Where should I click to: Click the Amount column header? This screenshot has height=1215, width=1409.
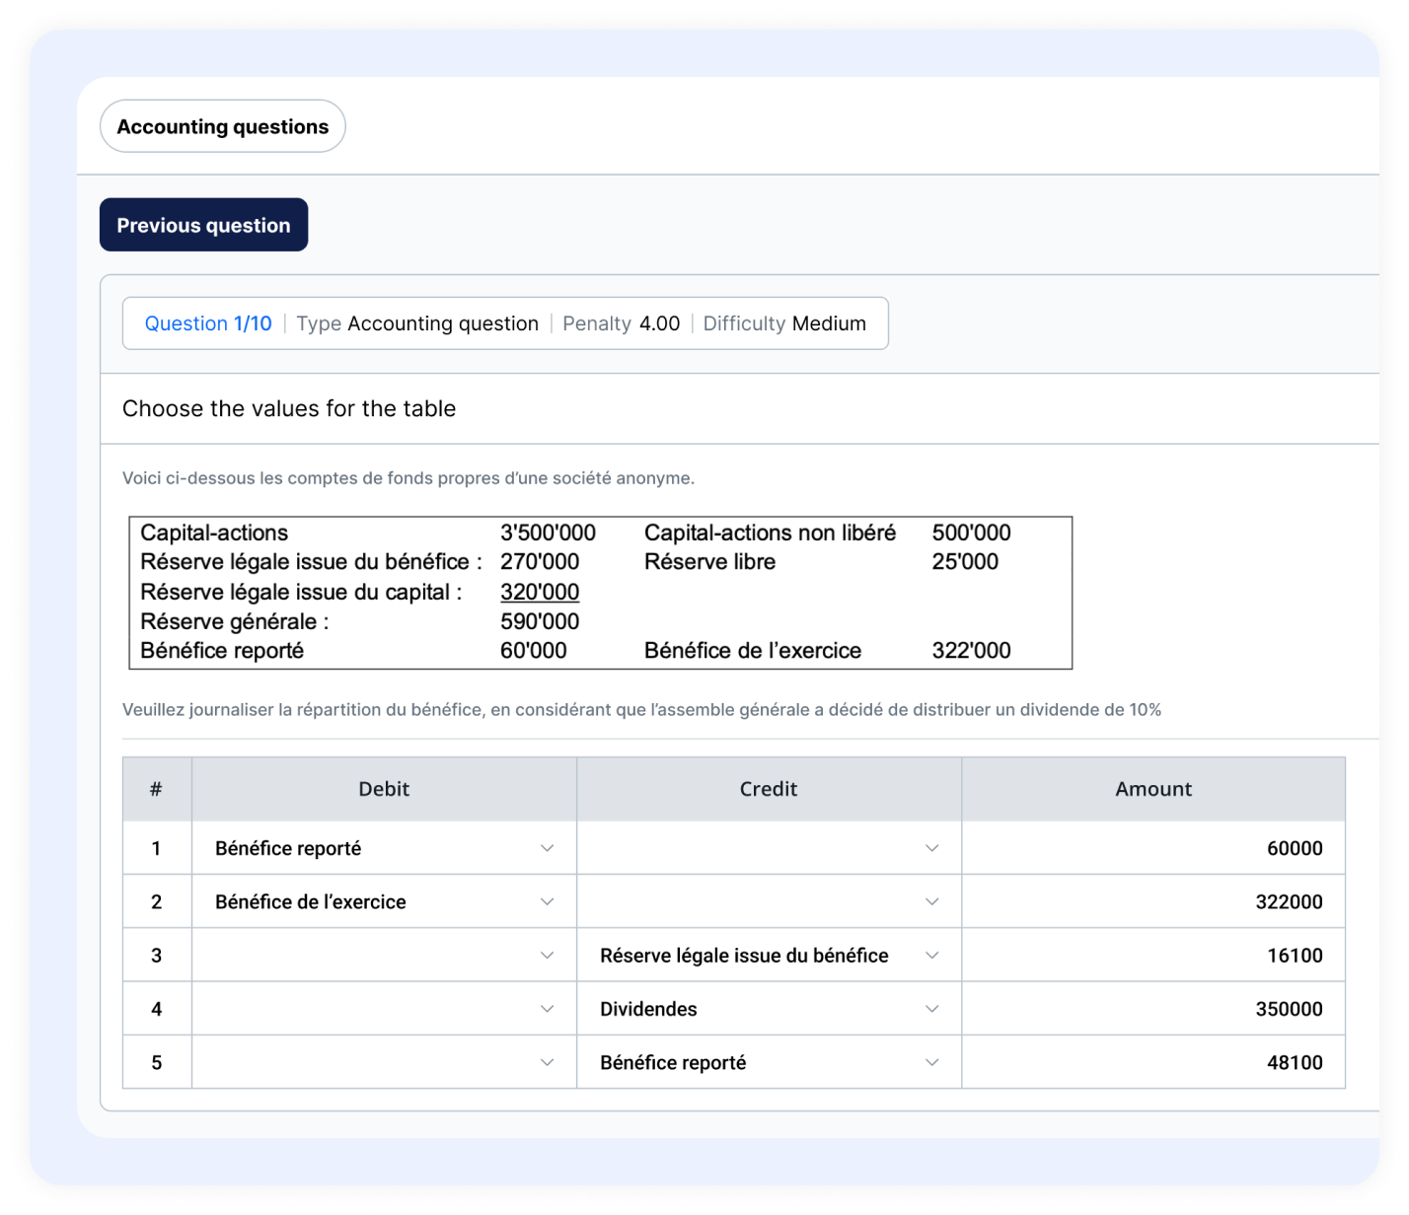click(x=1152, y=789)
